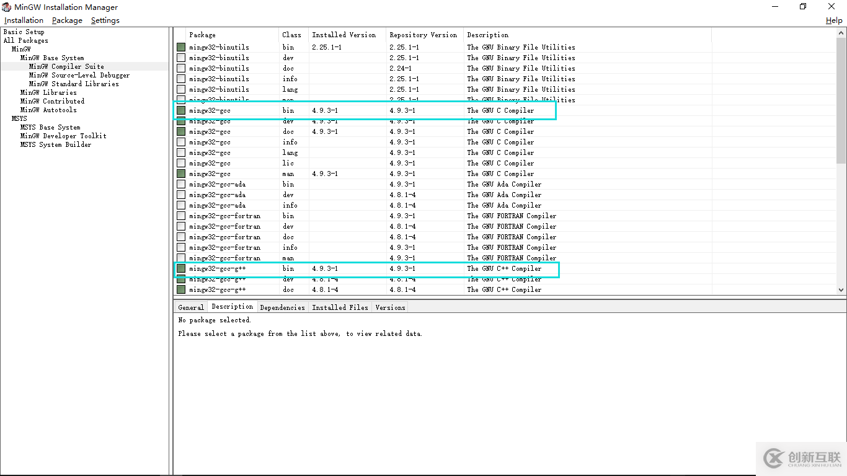Select MSYS Base System category
The width and height of the screenshot is (847, 476).
(x=50, y=127)
